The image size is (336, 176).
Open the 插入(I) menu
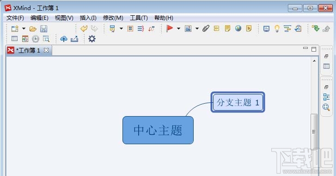[88, 18]
